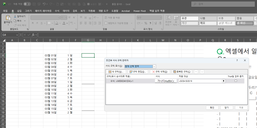Screen dimensions: 257x128
Task: Toggle the AutoSave (자동 저장) switch
Action: [x=27, y=4]
